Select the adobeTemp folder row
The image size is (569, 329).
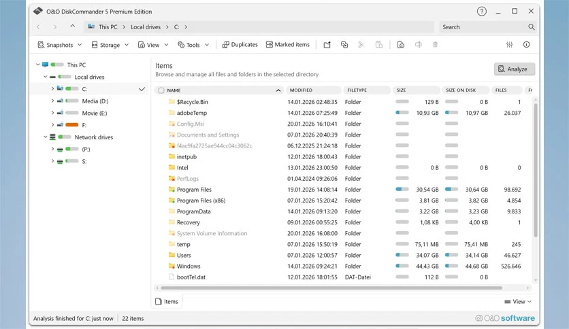tap(343, 113)
